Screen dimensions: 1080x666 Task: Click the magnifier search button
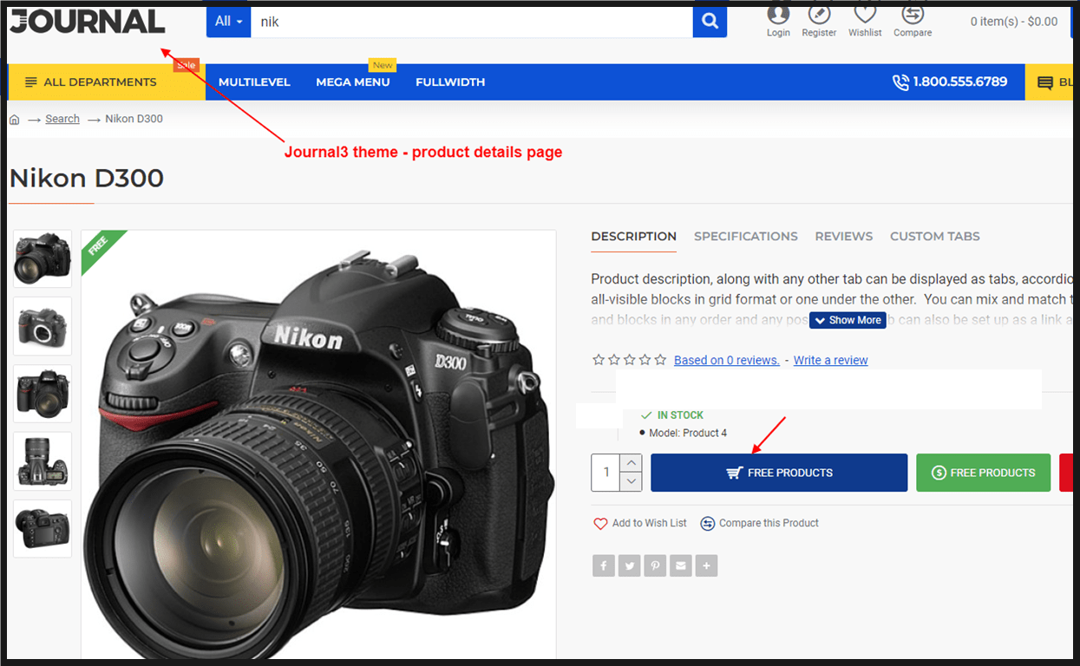[710, 22]
